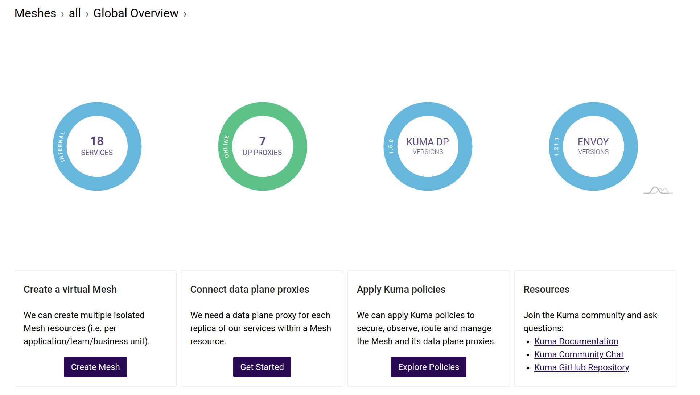The height and width of the screenshot is (395, 700).
Task: Expand the chevron after Global Overview
Action: [x=185, y=14]
